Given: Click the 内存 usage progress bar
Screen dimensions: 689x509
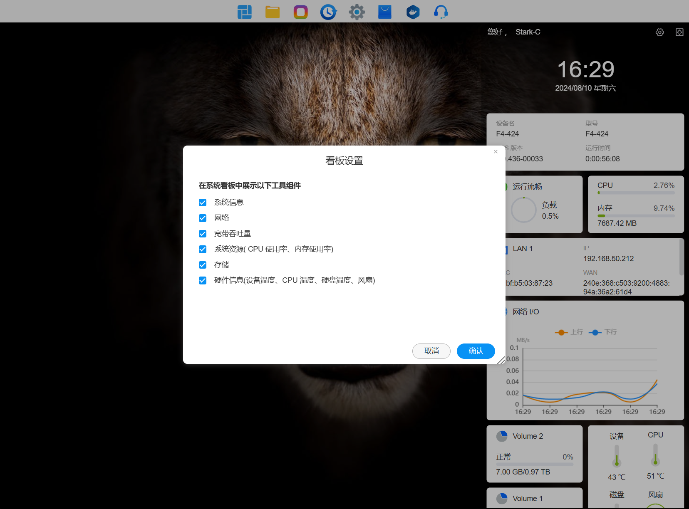Looking at the screenshot, I should click(636, 216).
